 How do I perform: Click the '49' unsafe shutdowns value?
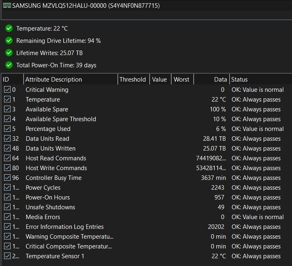(221, 207)
